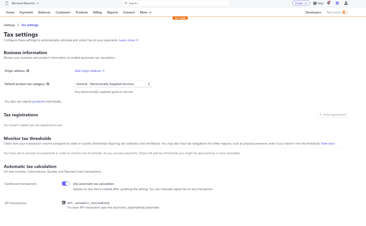Expand the Create dropdown button
This screenshot has width=366, height=226.
click(x=301, y=3)
